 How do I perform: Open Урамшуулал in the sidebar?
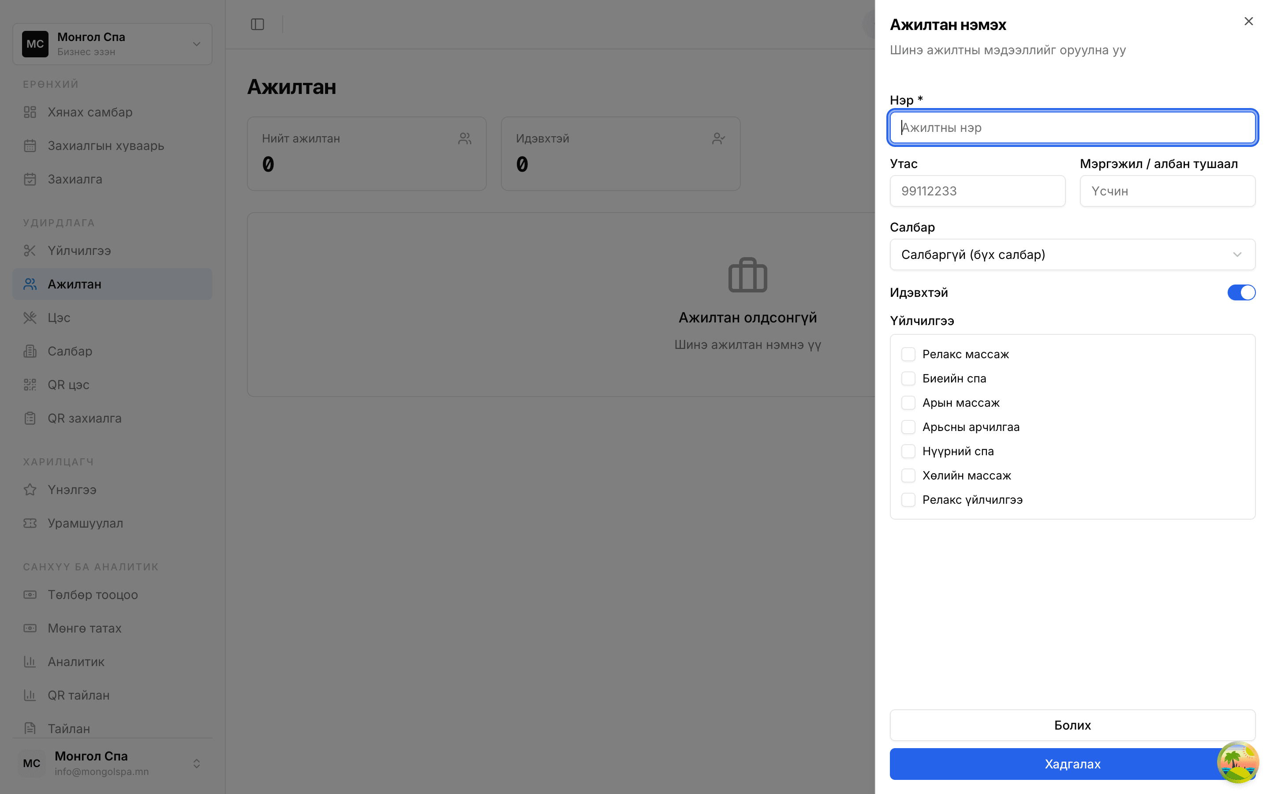coord(112,523)
